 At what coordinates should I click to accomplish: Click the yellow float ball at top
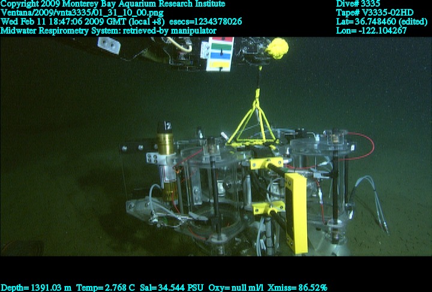tap(277, 47)
